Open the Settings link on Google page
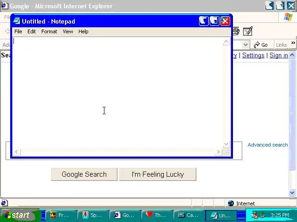The width and height of the screenshot is (297, 222). (253, 55)
